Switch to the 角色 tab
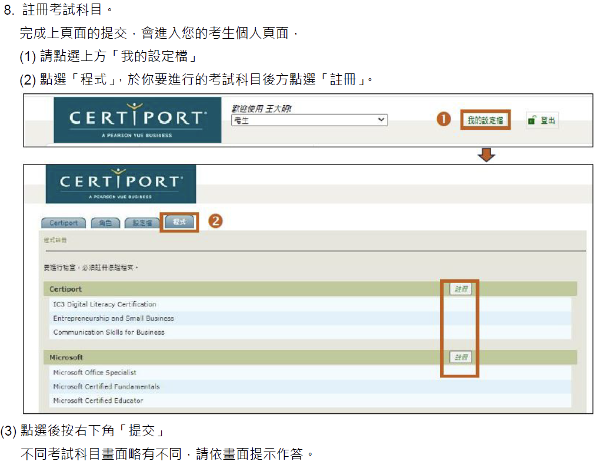The image size is (597, 475). click(x=105, y=223)
